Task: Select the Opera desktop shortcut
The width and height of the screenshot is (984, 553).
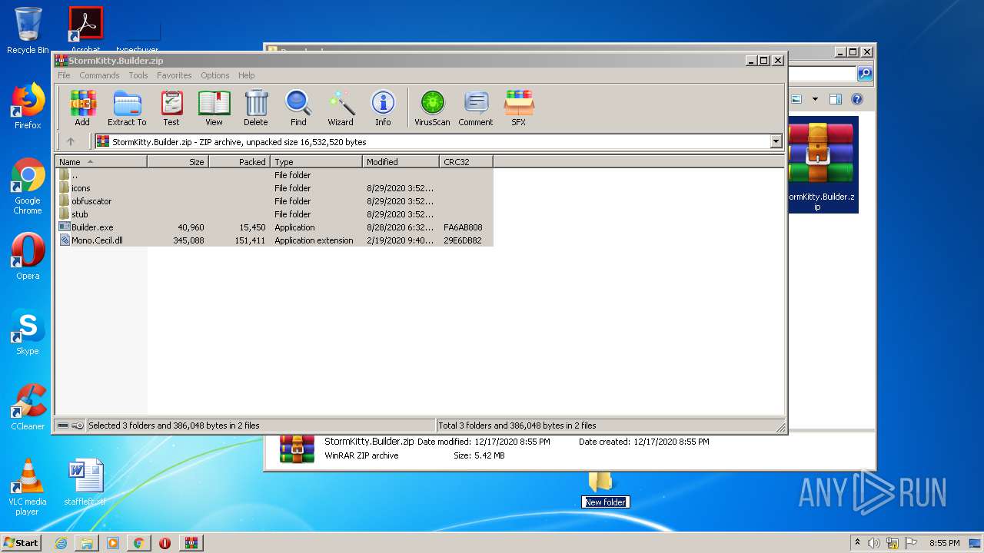Action: click(28, 257)
